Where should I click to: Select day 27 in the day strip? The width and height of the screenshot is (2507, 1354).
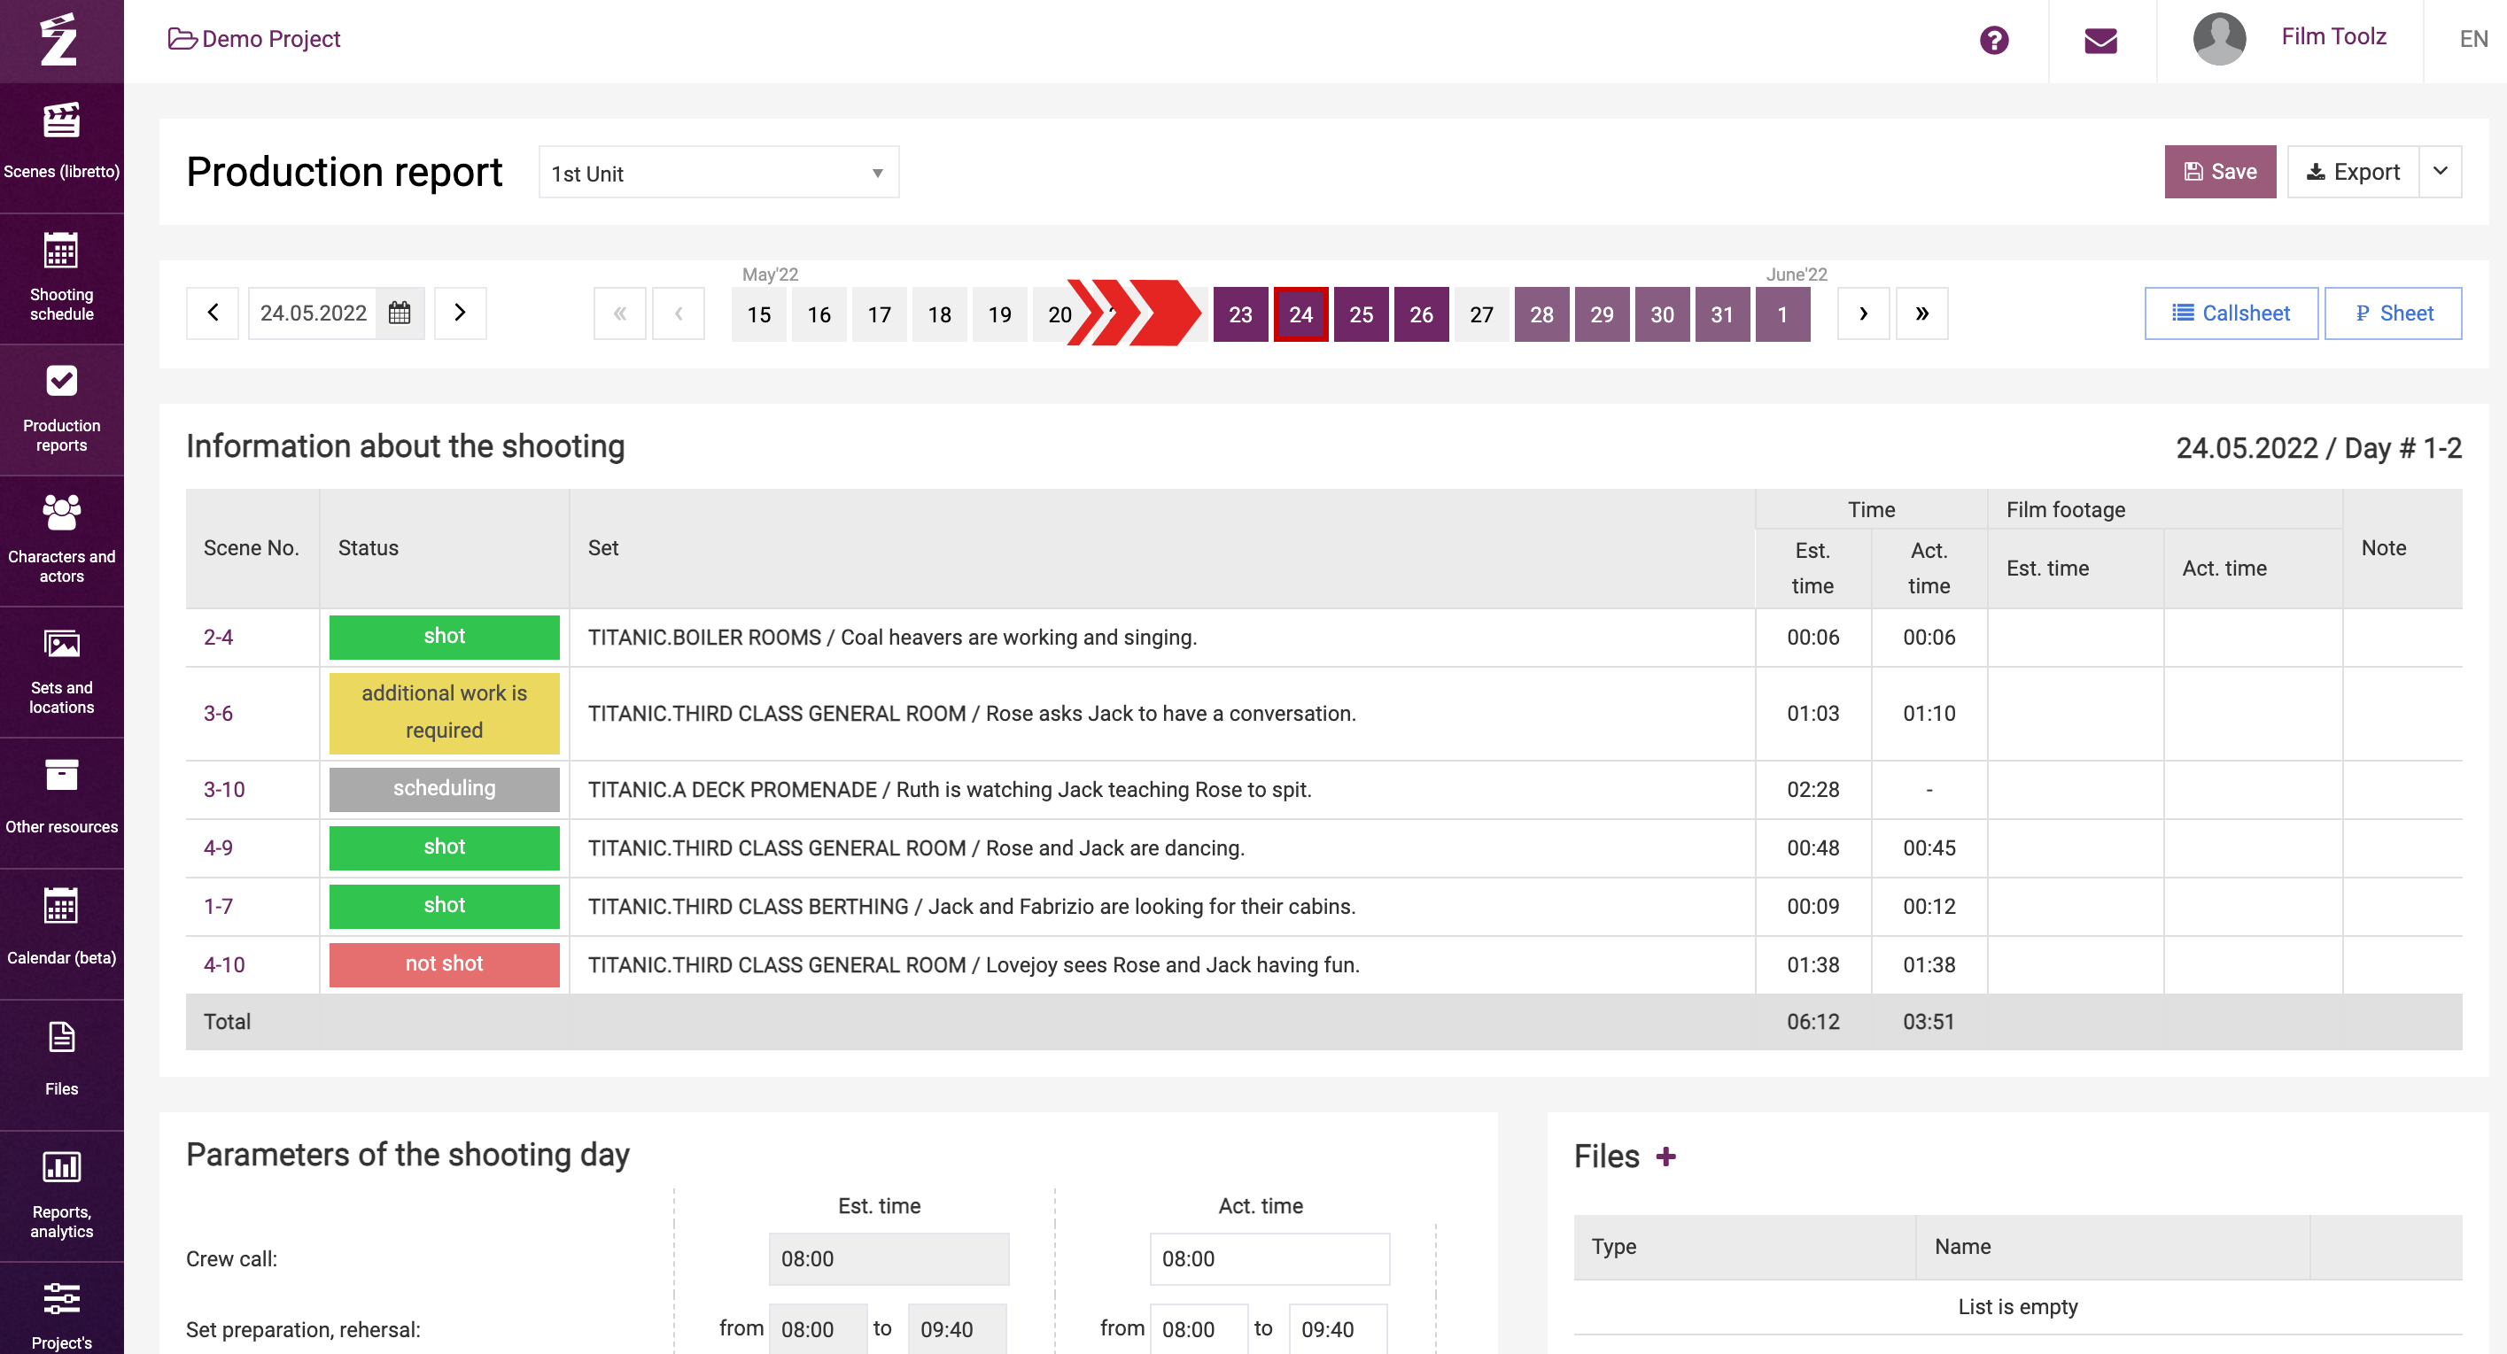pyautogui.click(x=1481, y=314)
